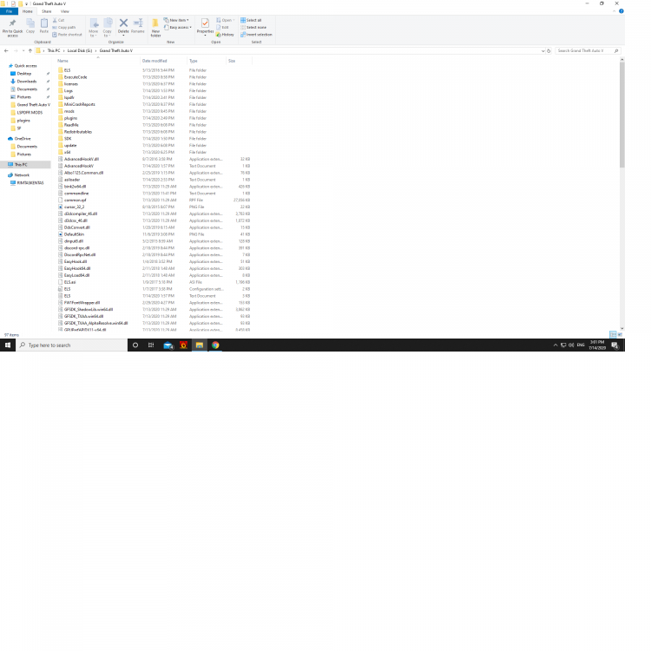The height and width of the screenshot is (651, 651).
Task: Open the File menu tab
Action: pos(10,11)
